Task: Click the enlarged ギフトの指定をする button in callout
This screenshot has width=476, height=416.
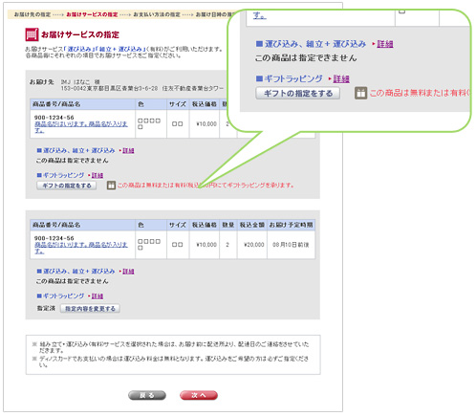Action: [x=298, y=94]
